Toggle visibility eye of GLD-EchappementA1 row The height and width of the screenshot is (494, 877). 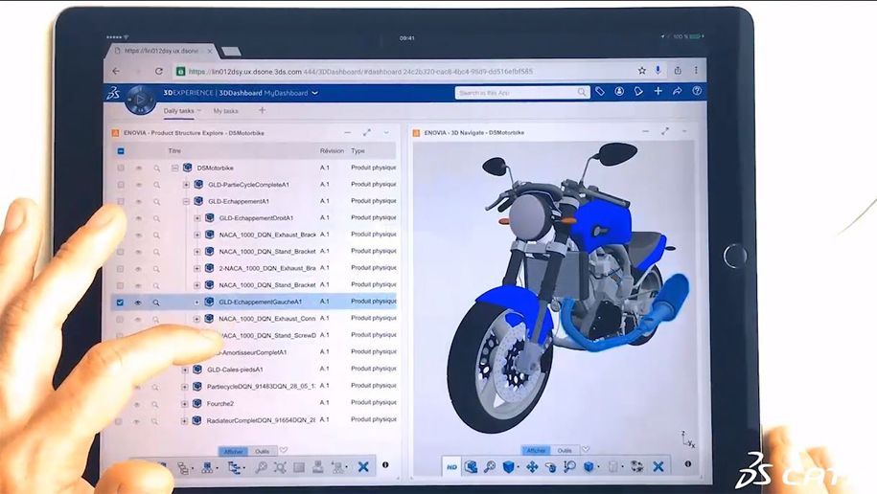pos(139,202)
